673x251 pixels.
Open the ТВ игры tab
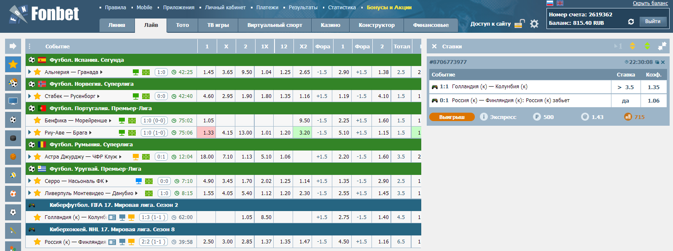tap(218, 25)
